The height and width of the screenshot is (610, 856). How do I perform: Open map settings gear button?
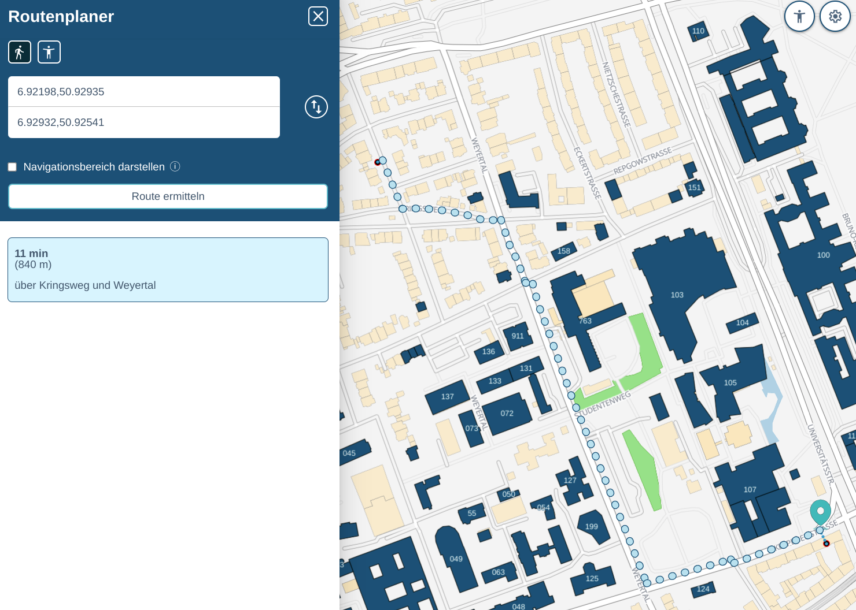click(835, 16)
